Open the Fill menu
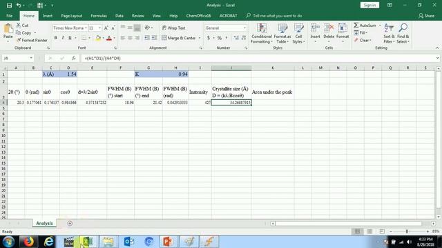The width and height of the screenshot is (442, 248). 361,32
